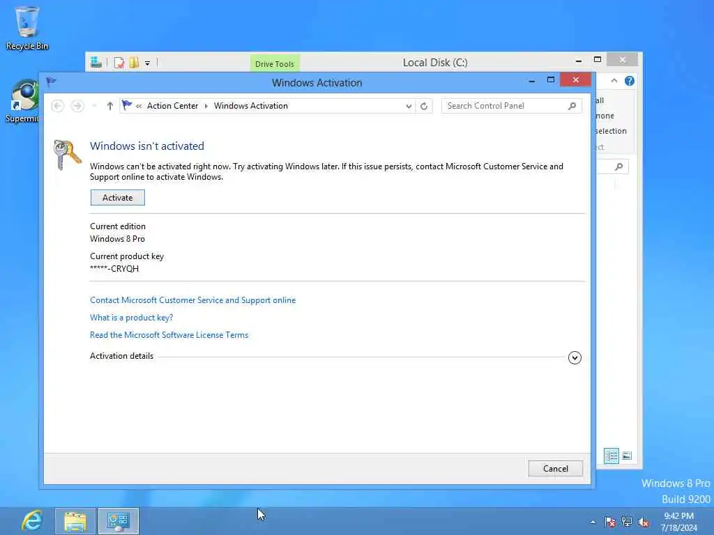Click the Action Center flag icon in address bar
This screenshot has width=714, height=535.
click(x=127, y=106)
